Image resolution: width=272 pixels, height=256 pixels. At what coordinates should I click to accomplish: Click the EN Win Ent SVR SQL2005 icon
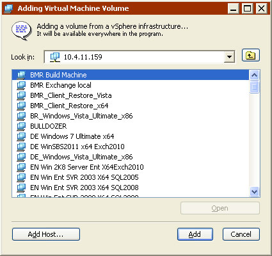click(21, 177)
